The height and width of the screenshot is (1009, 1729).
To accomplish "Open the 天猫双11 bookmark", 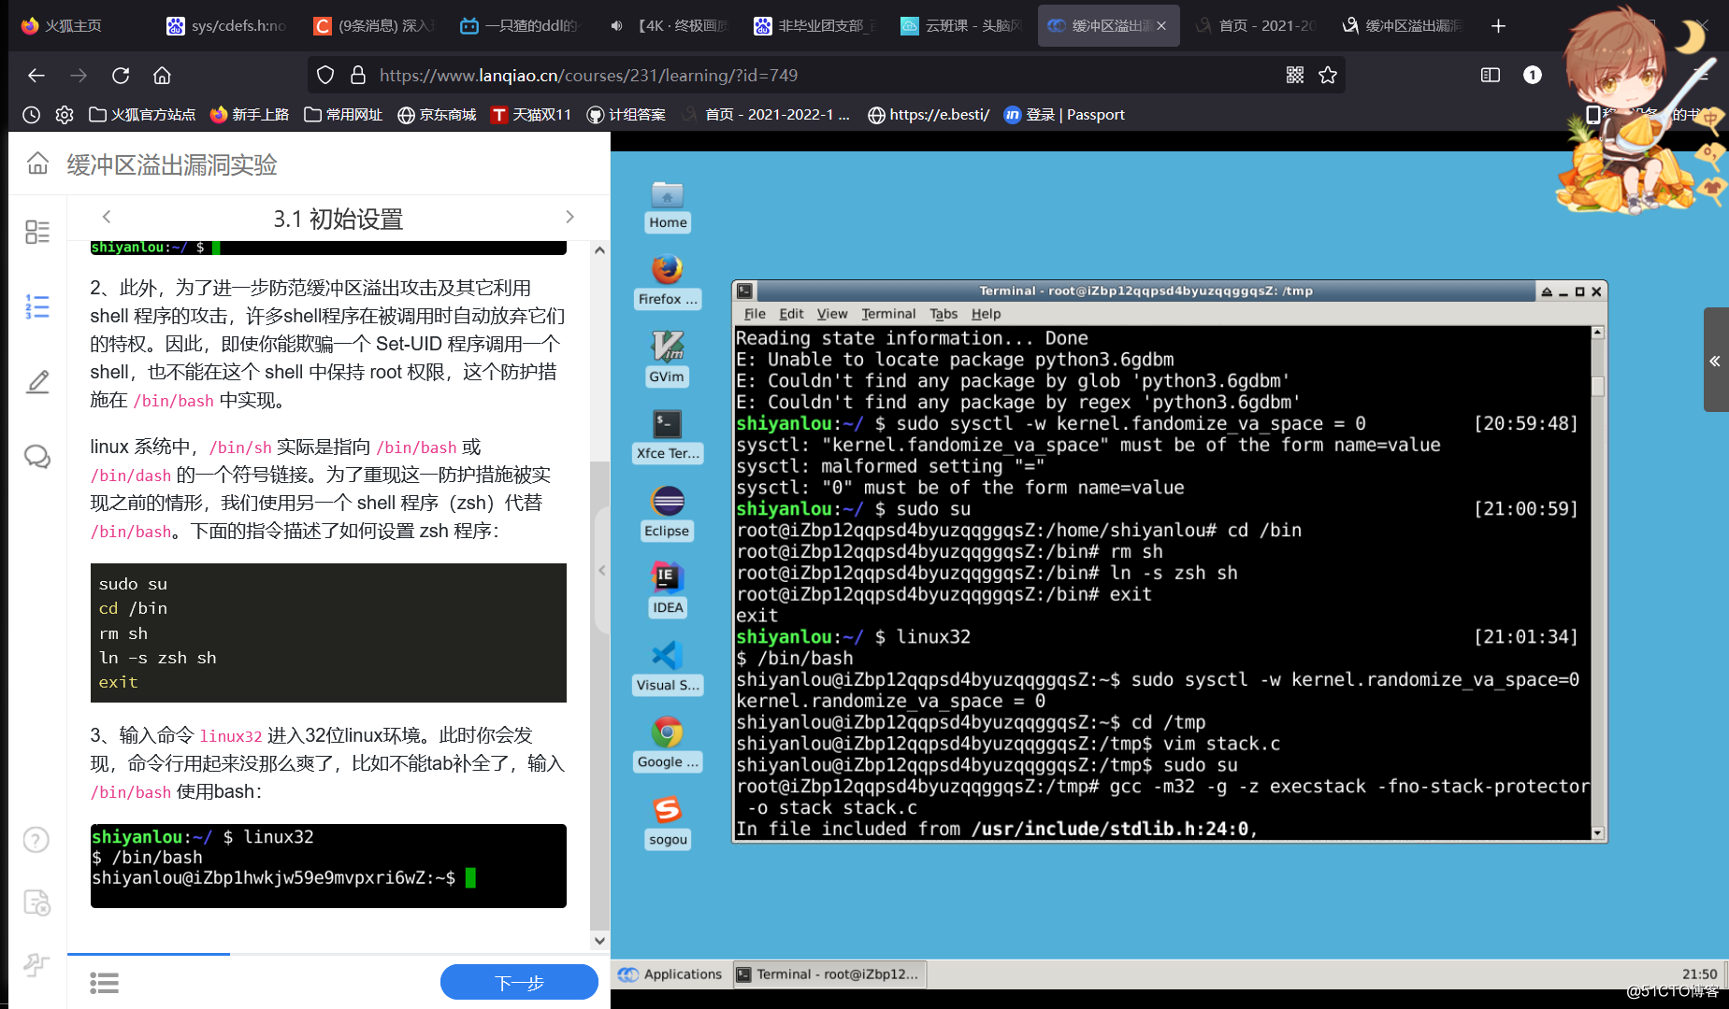I will pyautogui.click(x=530, y=114).
